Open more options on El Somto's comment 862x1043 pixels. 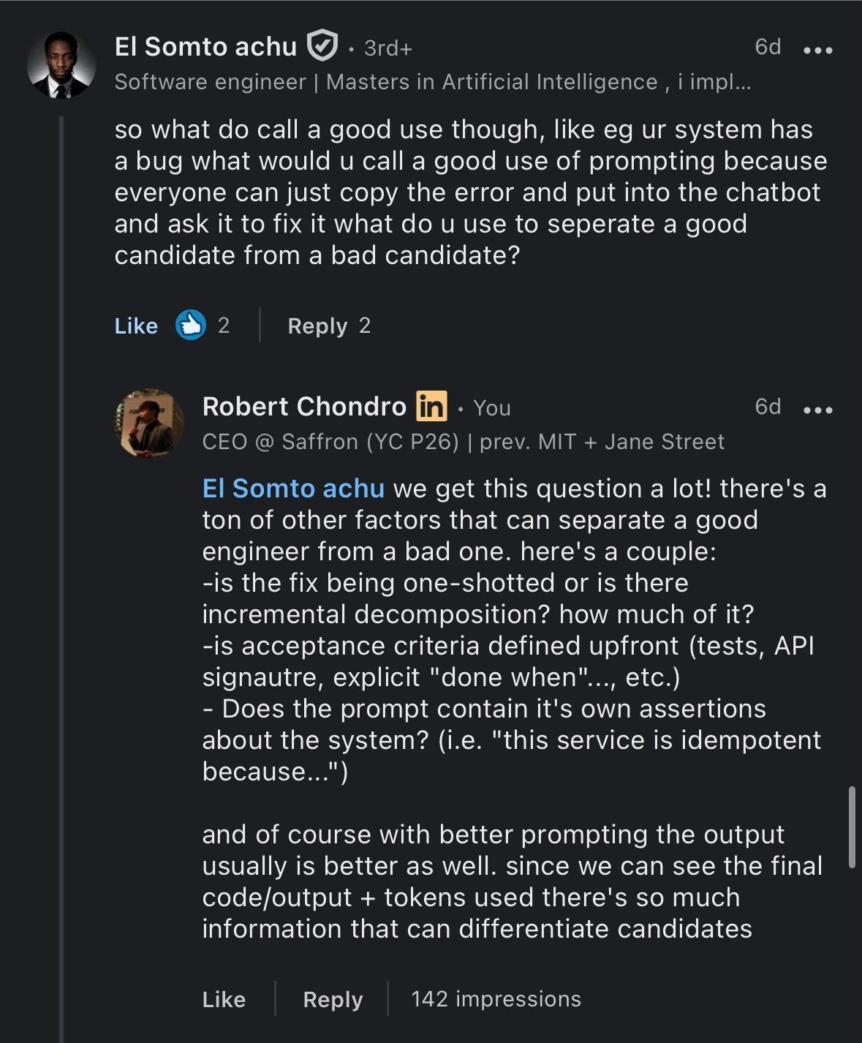[x=817, y=50]
